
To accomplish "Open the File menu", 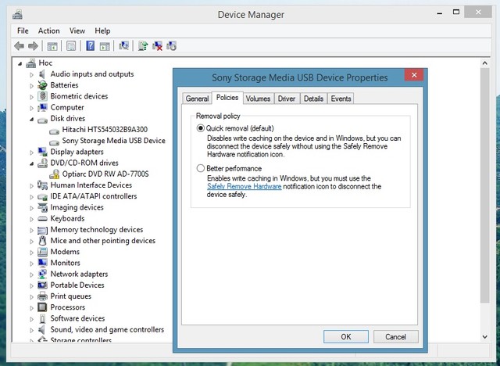I will (23, 31).
